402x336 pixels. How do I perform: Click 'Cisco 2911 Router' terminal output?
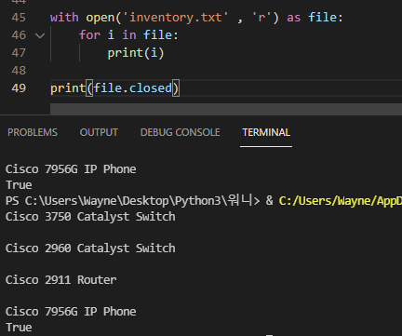tap(61, 280)
